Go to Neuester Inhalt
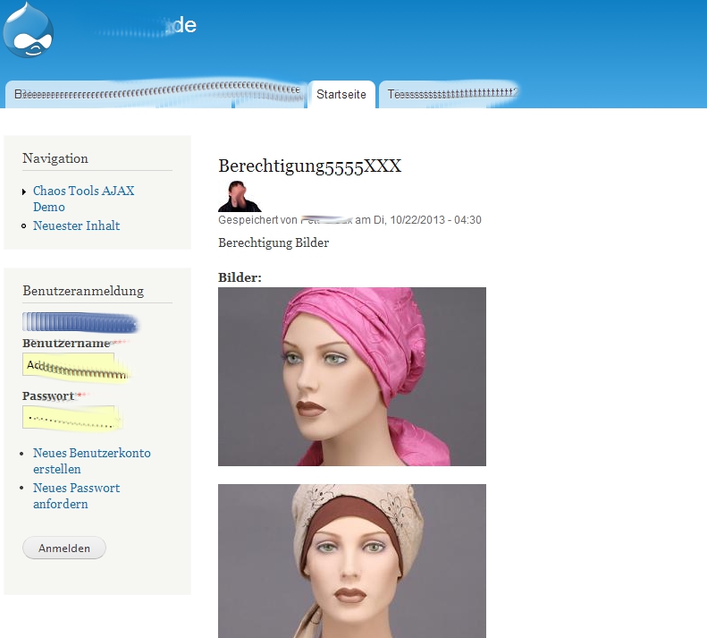707x638 pixels. [76, 225]
